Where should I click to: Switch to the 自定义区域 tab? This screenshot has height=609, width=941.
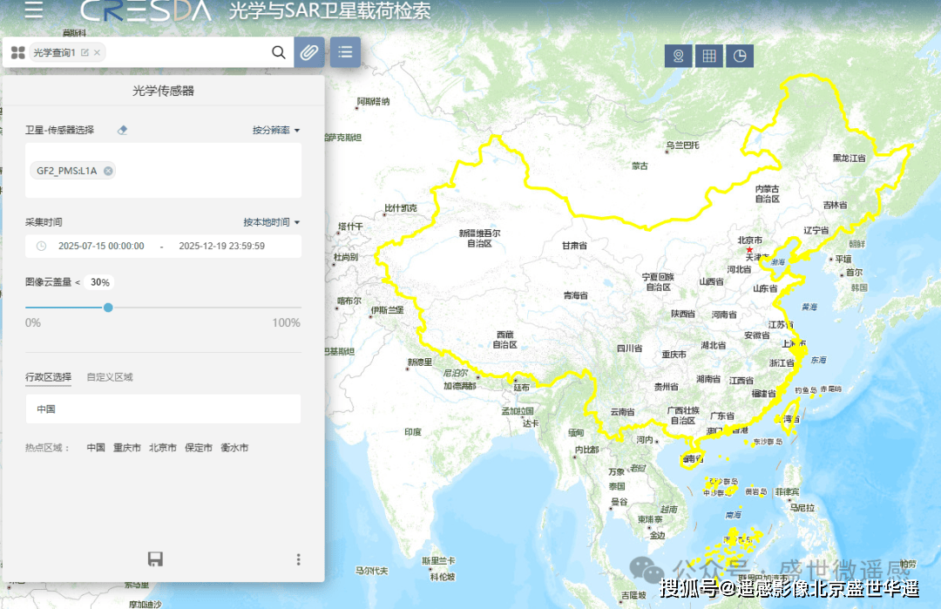coord(110,377)
